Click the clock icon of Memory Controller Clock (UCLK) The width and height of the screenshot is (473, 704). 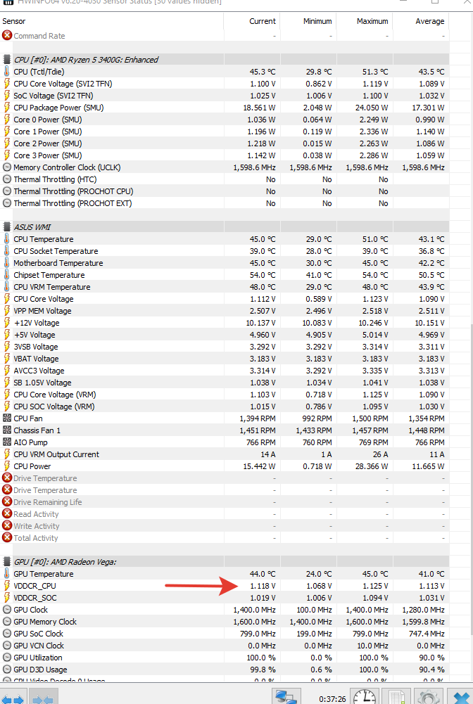pyautogui.click(x=7, y=167)
